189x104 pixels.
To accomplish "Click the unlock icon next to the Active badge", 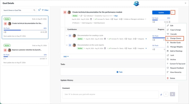I will click(81, 16).
